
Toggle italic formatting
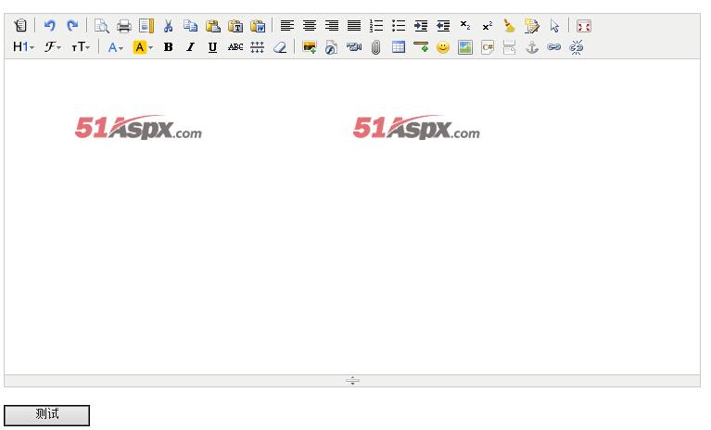(190, 47)
